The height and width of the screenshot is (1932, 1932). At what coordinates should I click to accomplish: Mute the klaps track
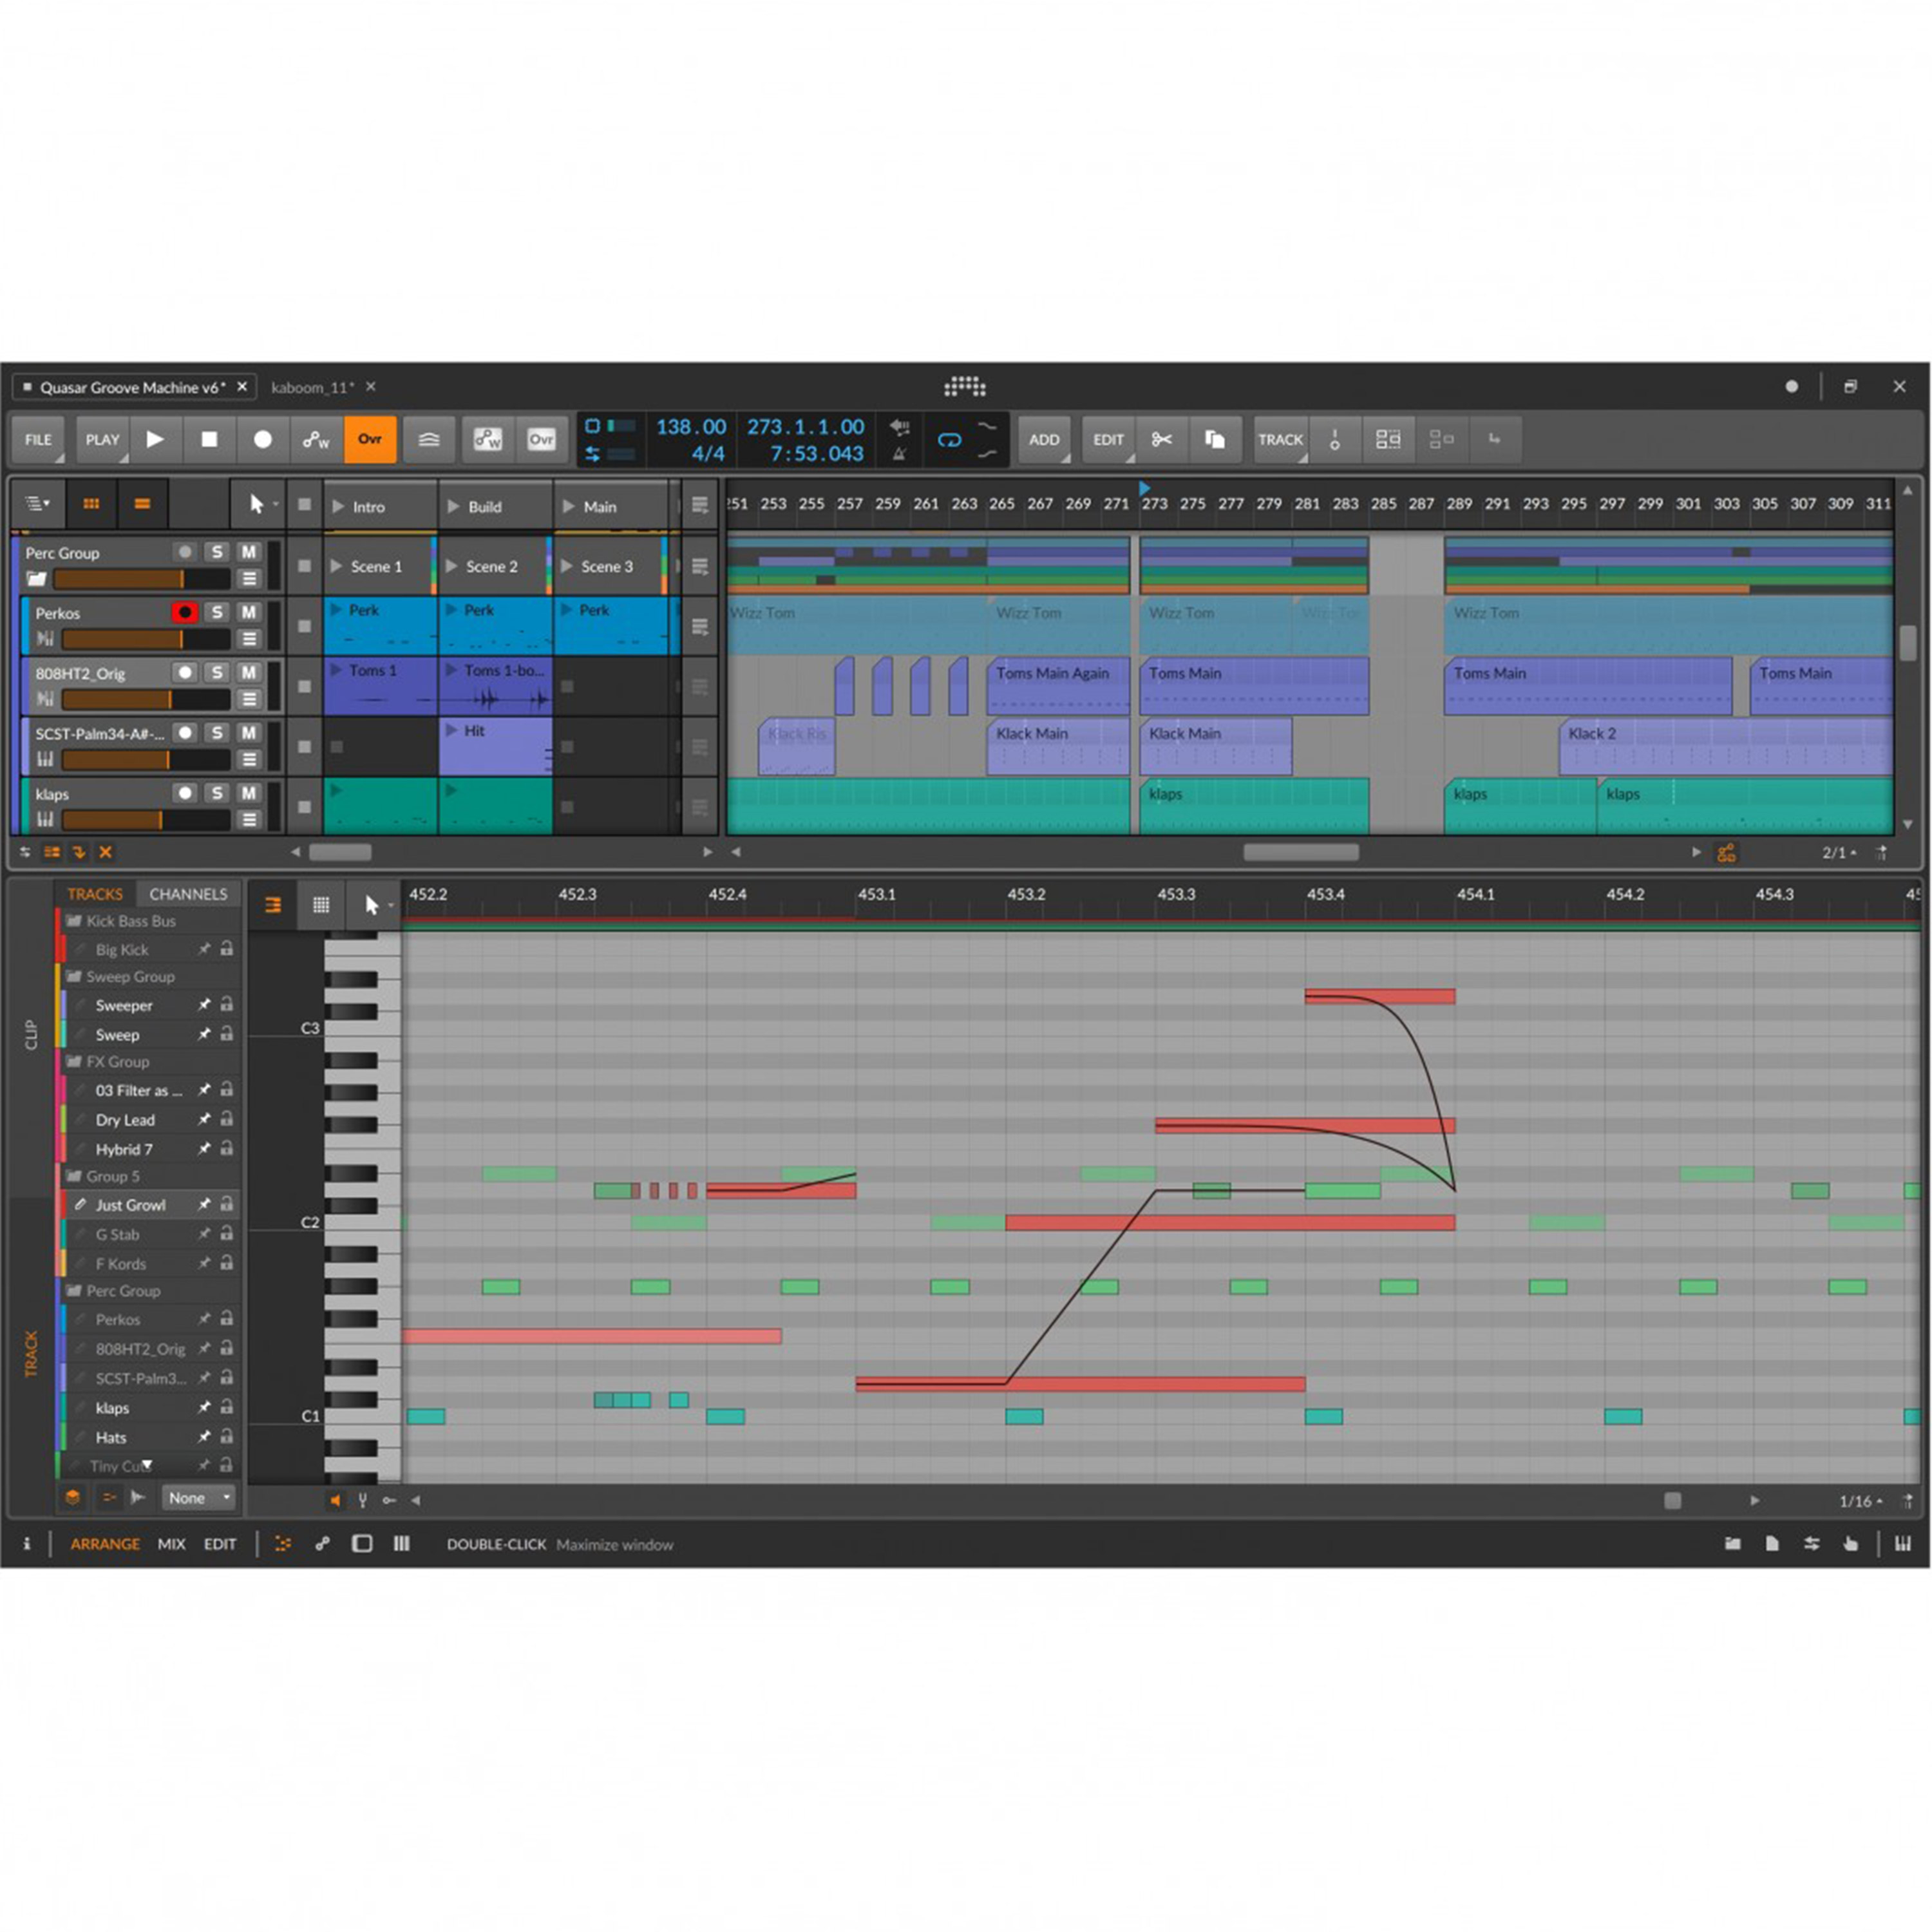point(248,793)
